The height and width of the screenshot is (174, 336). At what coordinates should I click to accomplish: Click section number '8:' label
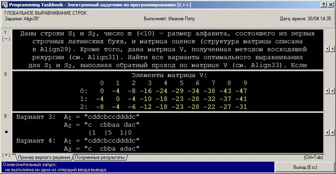click(6, 116)
